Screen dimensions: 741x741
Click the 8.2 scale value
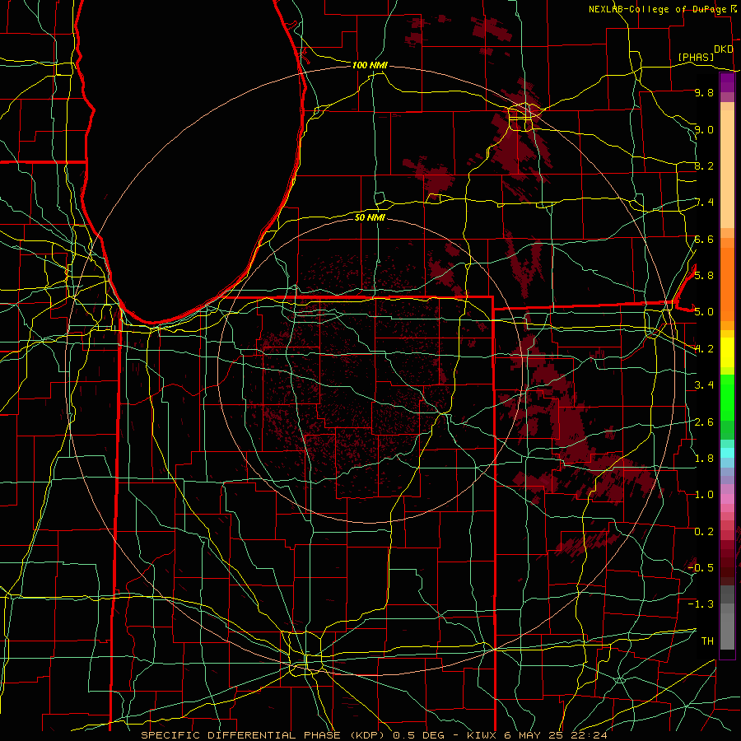click(704, 165)
